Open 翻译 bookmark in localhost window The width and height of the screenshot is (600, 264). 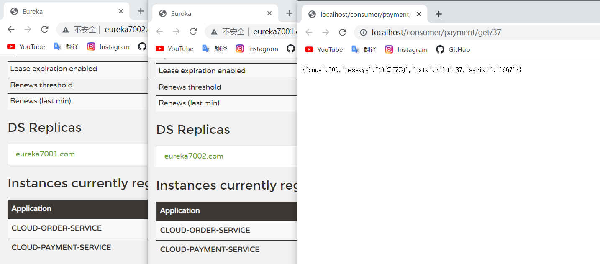pyautogui.click(x=364, y=49)
